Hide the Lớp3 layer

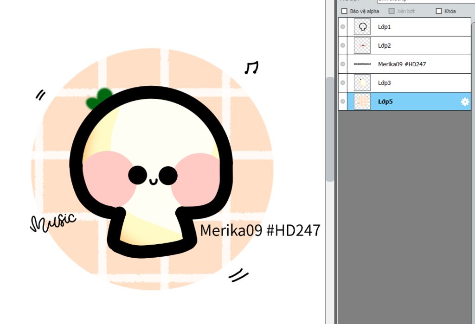[x=343, y=83]
